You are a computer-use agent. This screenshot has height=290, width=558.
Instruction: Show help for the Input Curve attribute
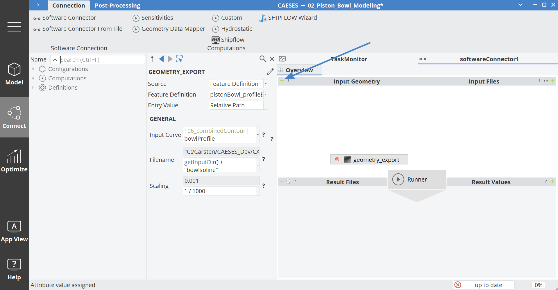[x=264, y=135]
